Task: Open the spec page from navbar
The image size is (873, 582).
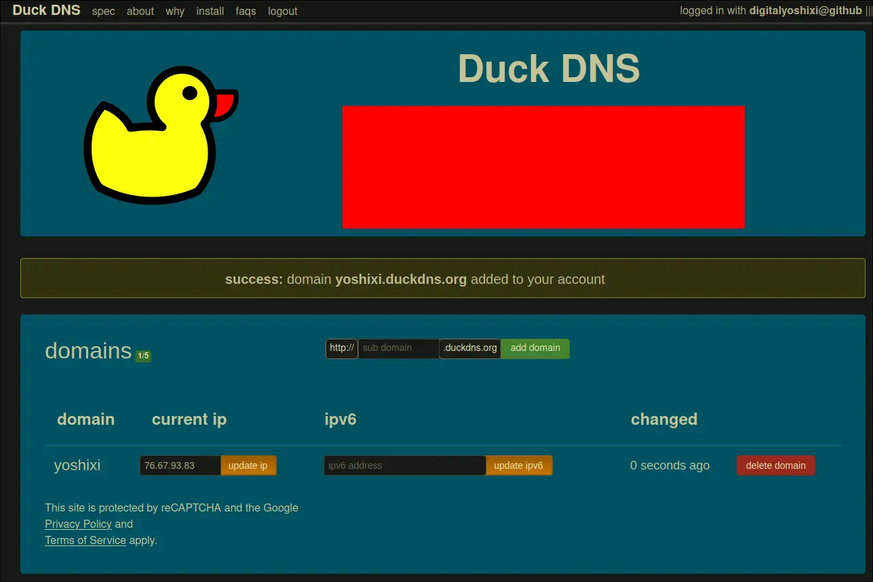Action: (x=103, y=12)
